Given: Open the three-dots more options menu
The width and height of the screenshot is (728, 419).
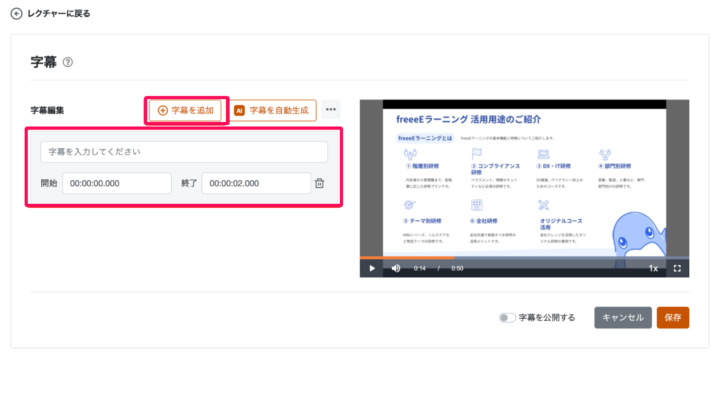Looking at the screenshot, I should point(331,110).
